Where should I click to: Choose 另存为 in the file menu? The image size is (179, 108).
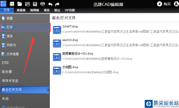pos(25,45)
